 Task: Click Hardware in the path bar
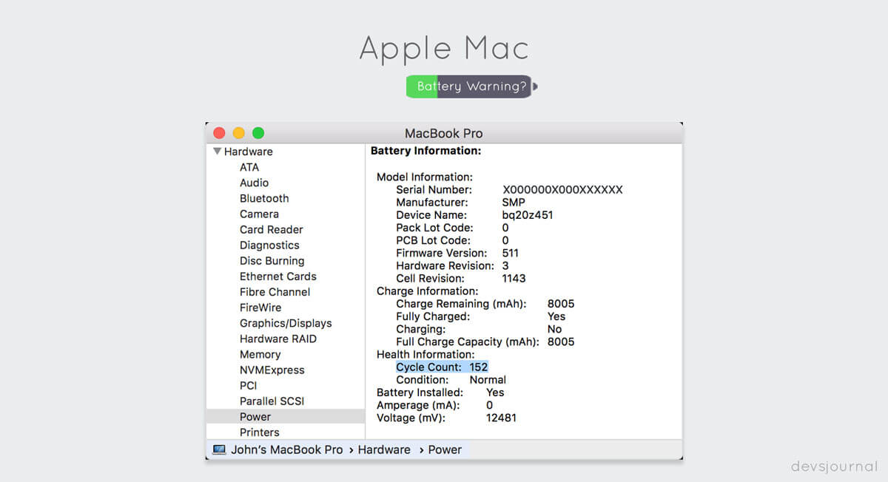[x=383, y=449]
